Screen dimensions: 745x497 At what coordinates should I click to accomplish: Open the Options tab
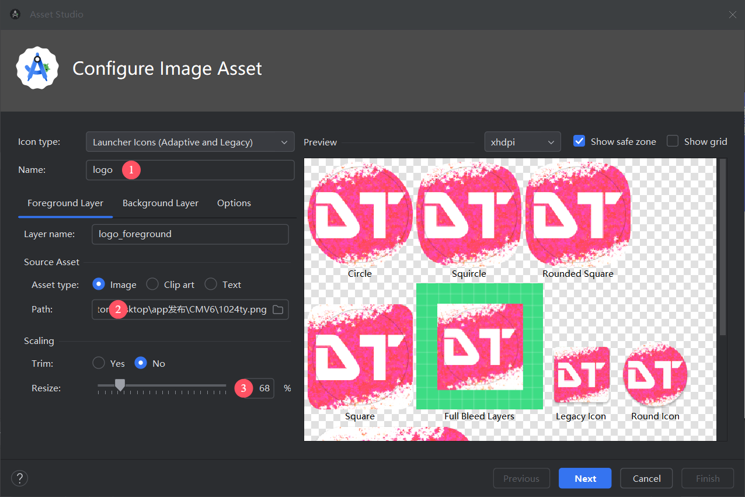(x=234, y=203)
